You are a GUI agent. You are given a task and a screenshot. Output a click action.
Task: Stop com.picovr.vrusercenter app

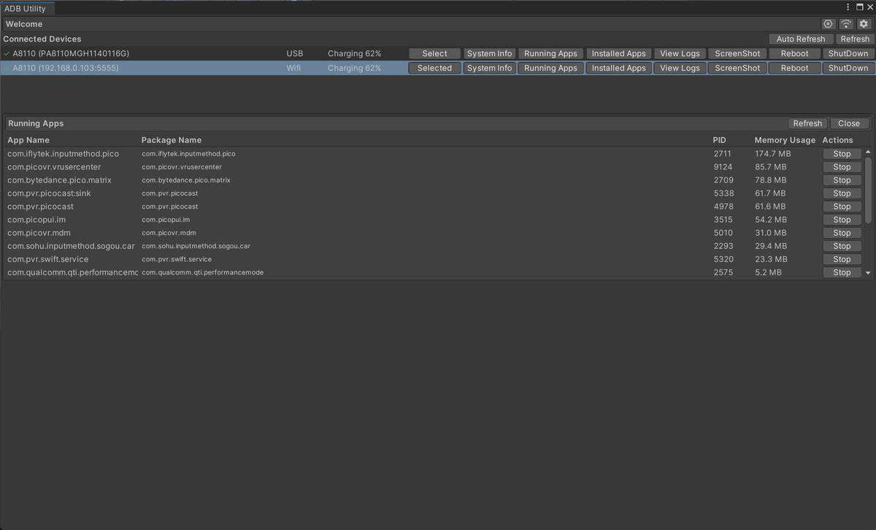tap(842, 167)
